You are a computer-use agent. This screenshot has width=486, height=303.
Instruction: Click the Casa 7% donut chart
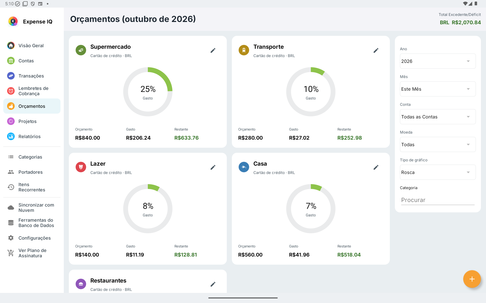coord(311,209)
